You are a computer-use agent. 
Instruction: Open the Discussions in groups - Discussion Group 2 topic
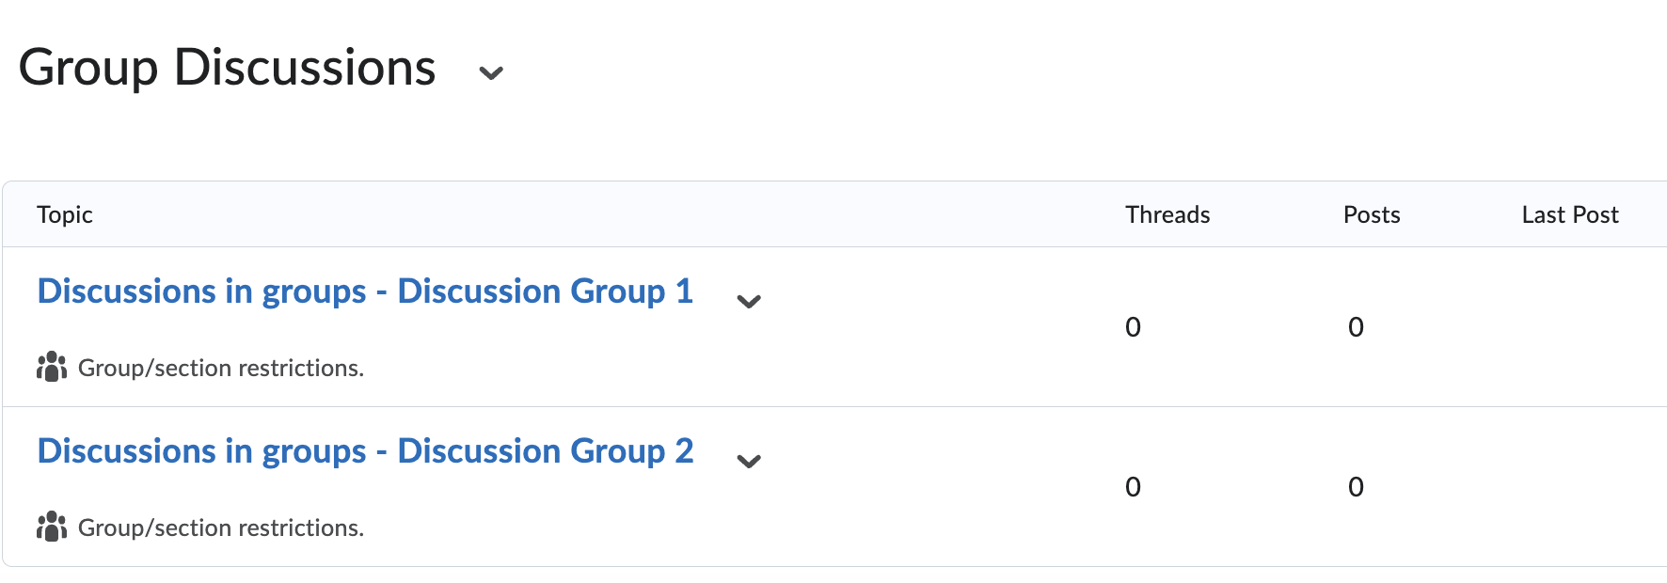click(365, 451)
